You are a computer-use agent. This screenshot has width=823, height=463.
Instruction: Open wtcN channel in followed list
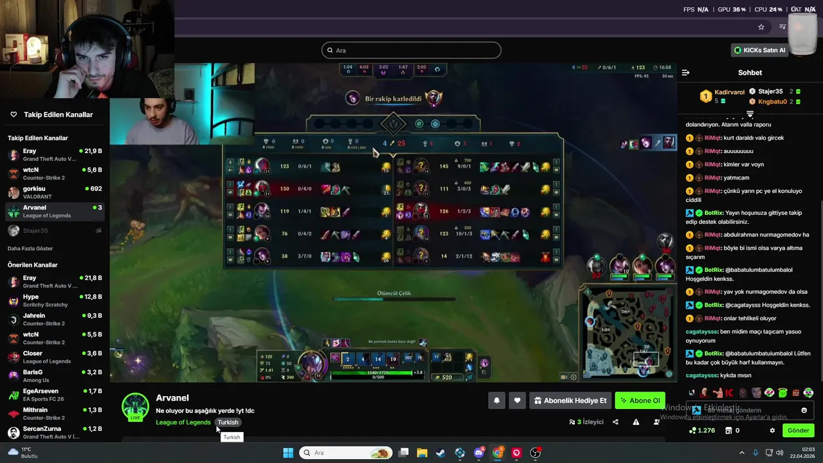click(x=55, y=174)
